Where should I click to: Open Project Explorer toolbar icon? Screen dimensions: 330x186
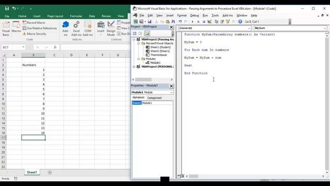tap(217, 22)
